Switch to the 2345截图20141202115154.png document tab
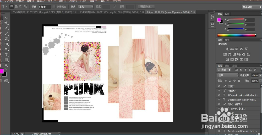Image resolution: width=262 pixels, height=135 pixels. [x=43, y=12]
